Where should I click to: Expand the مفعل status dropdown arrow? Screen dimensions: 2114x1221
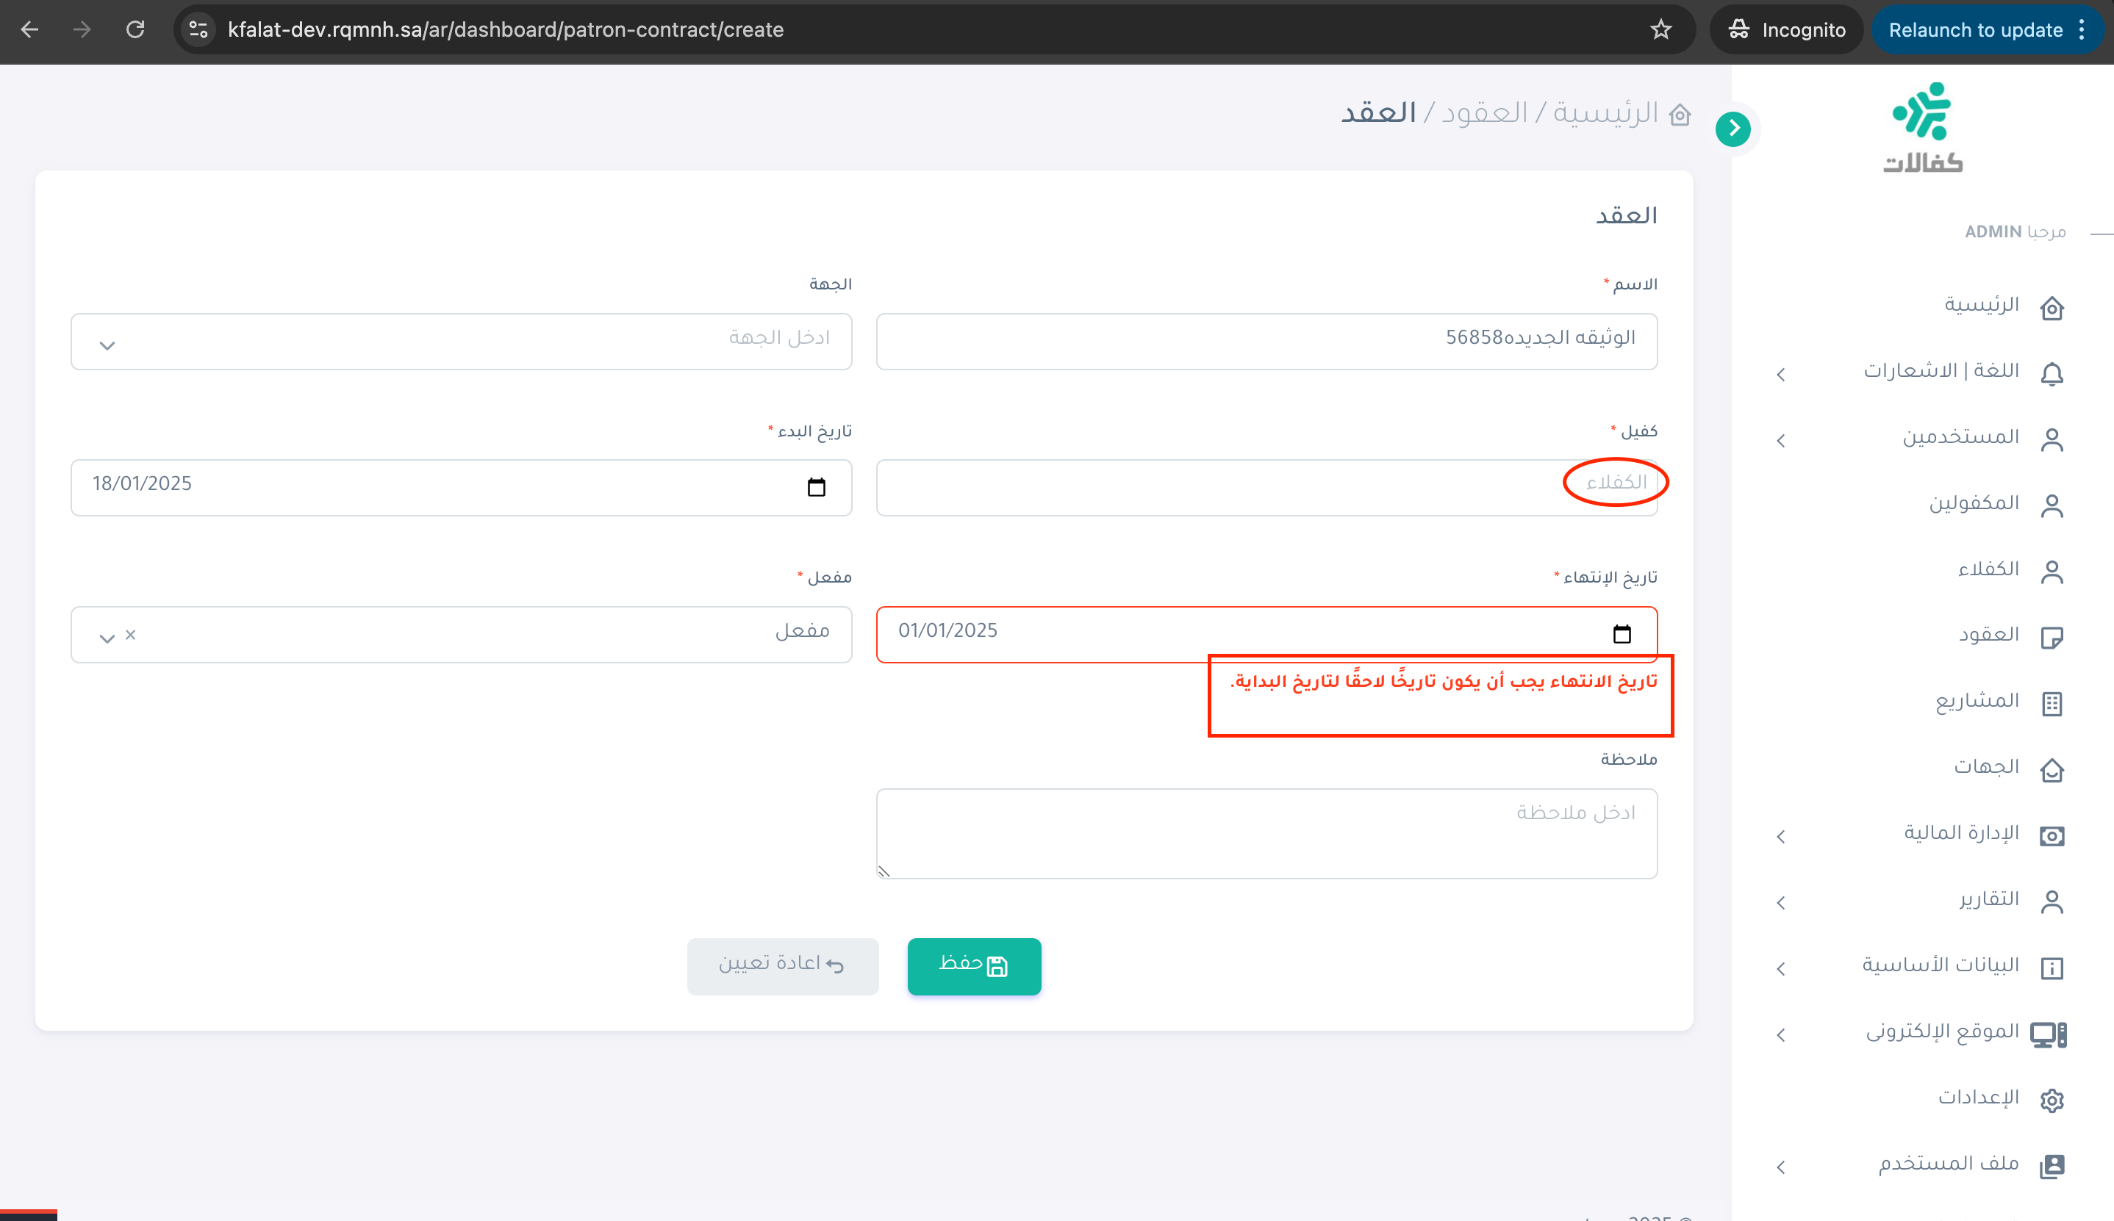(x=107, y=638)
